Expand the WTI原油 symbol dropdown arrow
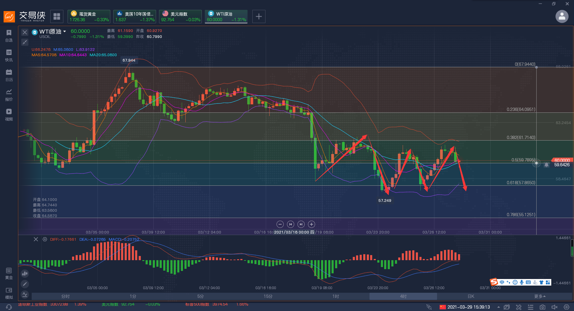 pos(65,31)
